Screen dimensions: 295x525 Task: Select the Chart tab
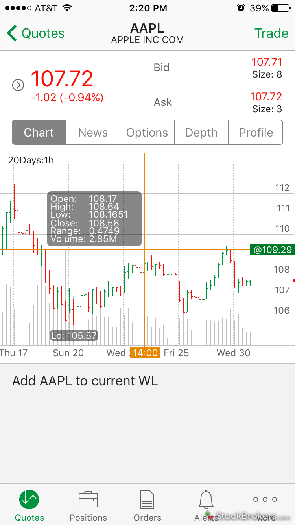pyautogui.click(x=39, y=133)
